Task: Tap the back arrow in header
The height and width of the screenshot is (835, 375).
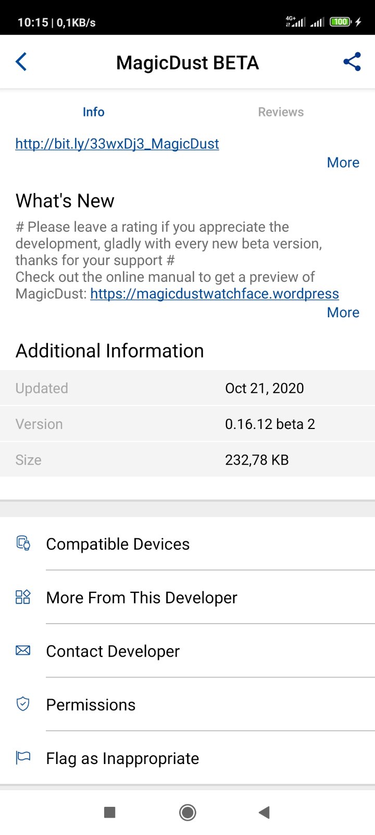Action: [x=21, y=62]
